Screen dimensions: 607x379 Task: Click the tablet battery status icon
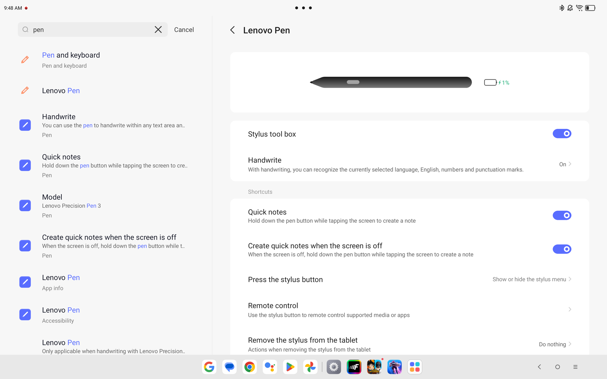[x=590, y=8]
